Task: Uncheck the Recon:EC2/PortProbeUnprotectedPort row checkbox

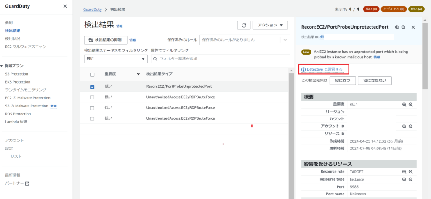Action: (92, 87)
